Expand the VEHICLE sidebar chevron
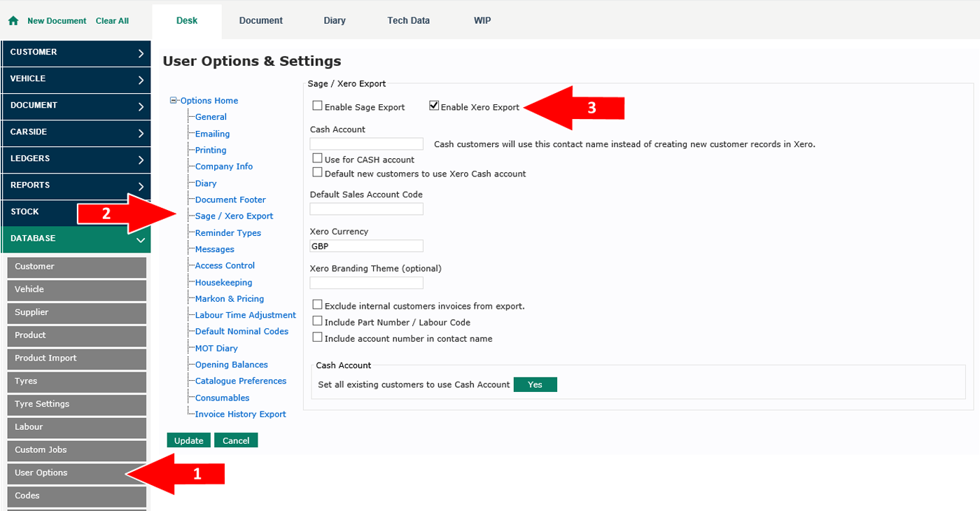This screenshot has height=511, width=980. click(x=141, y=80)
